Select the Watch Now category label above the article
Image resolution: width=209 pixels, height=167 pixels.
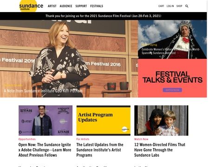[141, 139]
